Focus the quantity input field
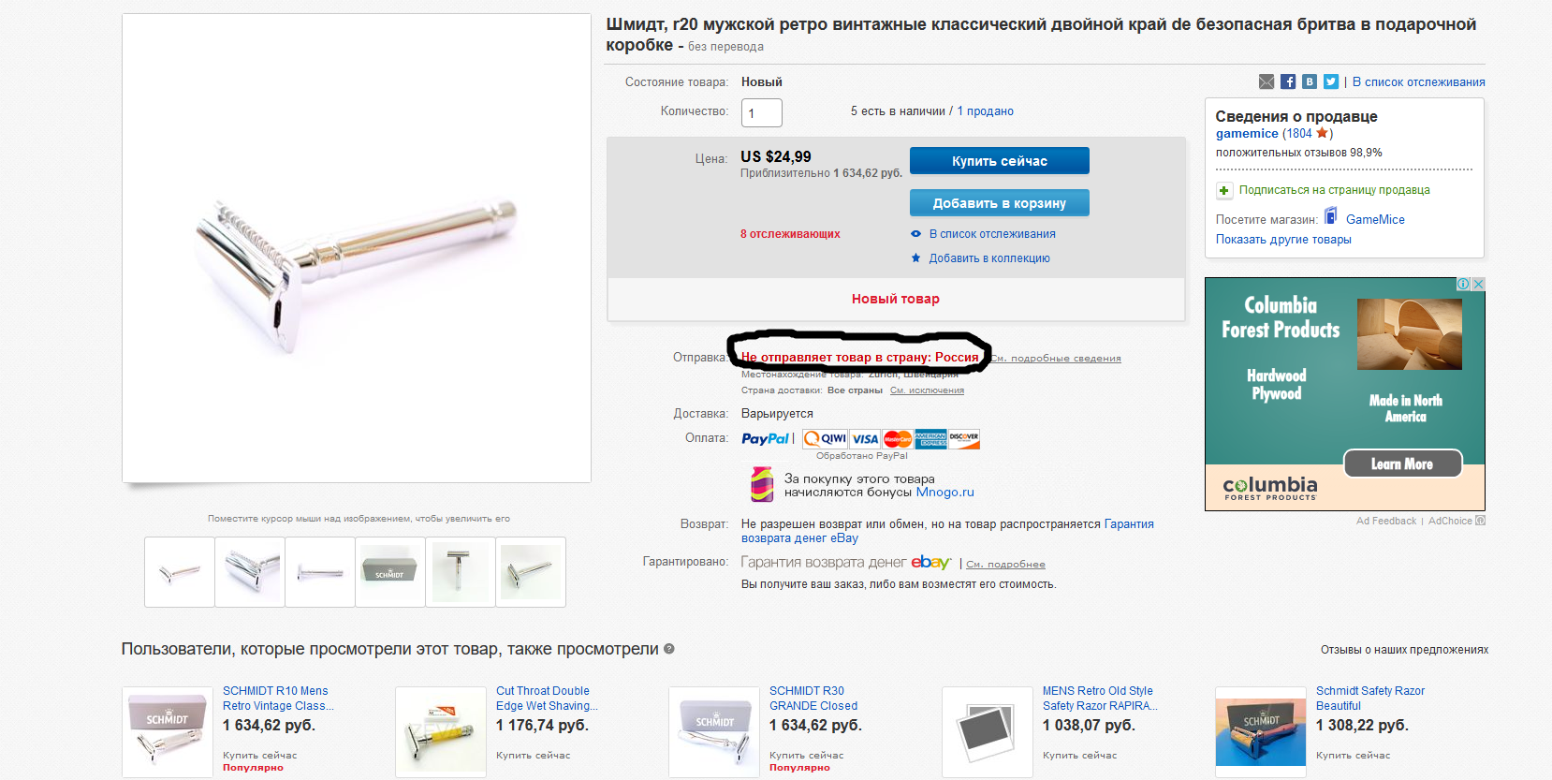This screenshot has height=780, width=1552. [762, 113]
